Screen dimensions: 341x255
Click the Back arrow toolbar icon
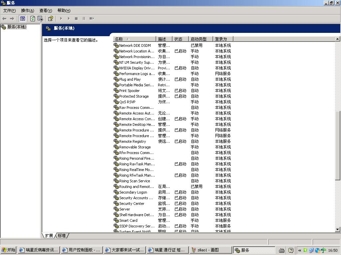point(4,19)
